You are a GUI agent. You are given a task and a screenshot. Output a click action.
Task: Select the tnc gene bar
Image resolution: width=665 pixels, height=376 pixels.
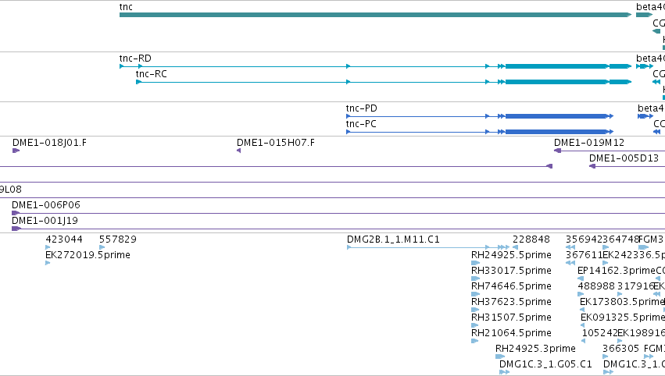click(375, 15)
